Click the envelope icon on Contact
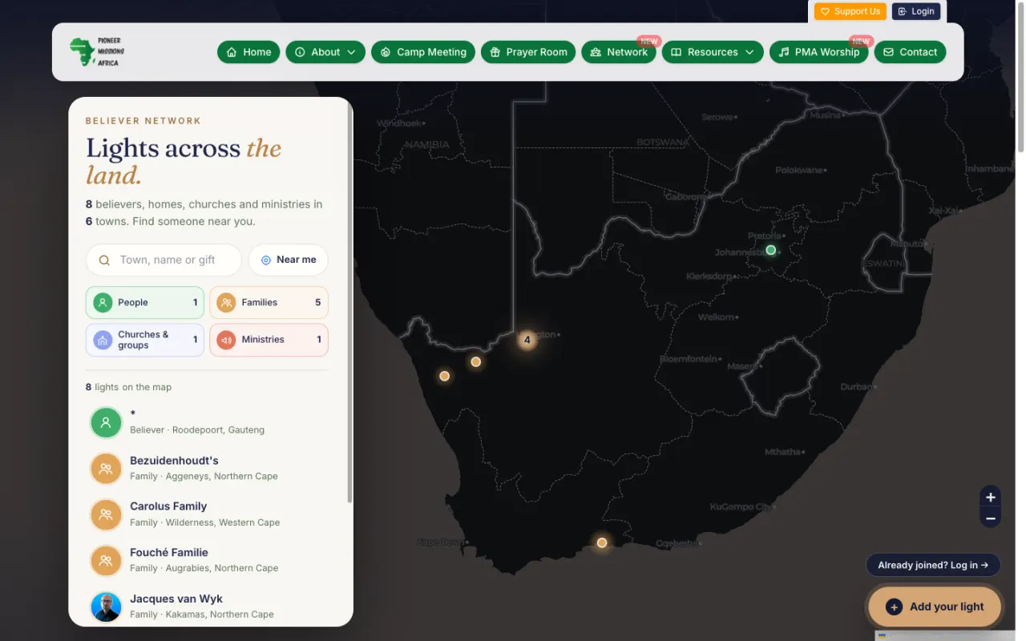This screenshot has height=641, width=1026. pos(888,52)
